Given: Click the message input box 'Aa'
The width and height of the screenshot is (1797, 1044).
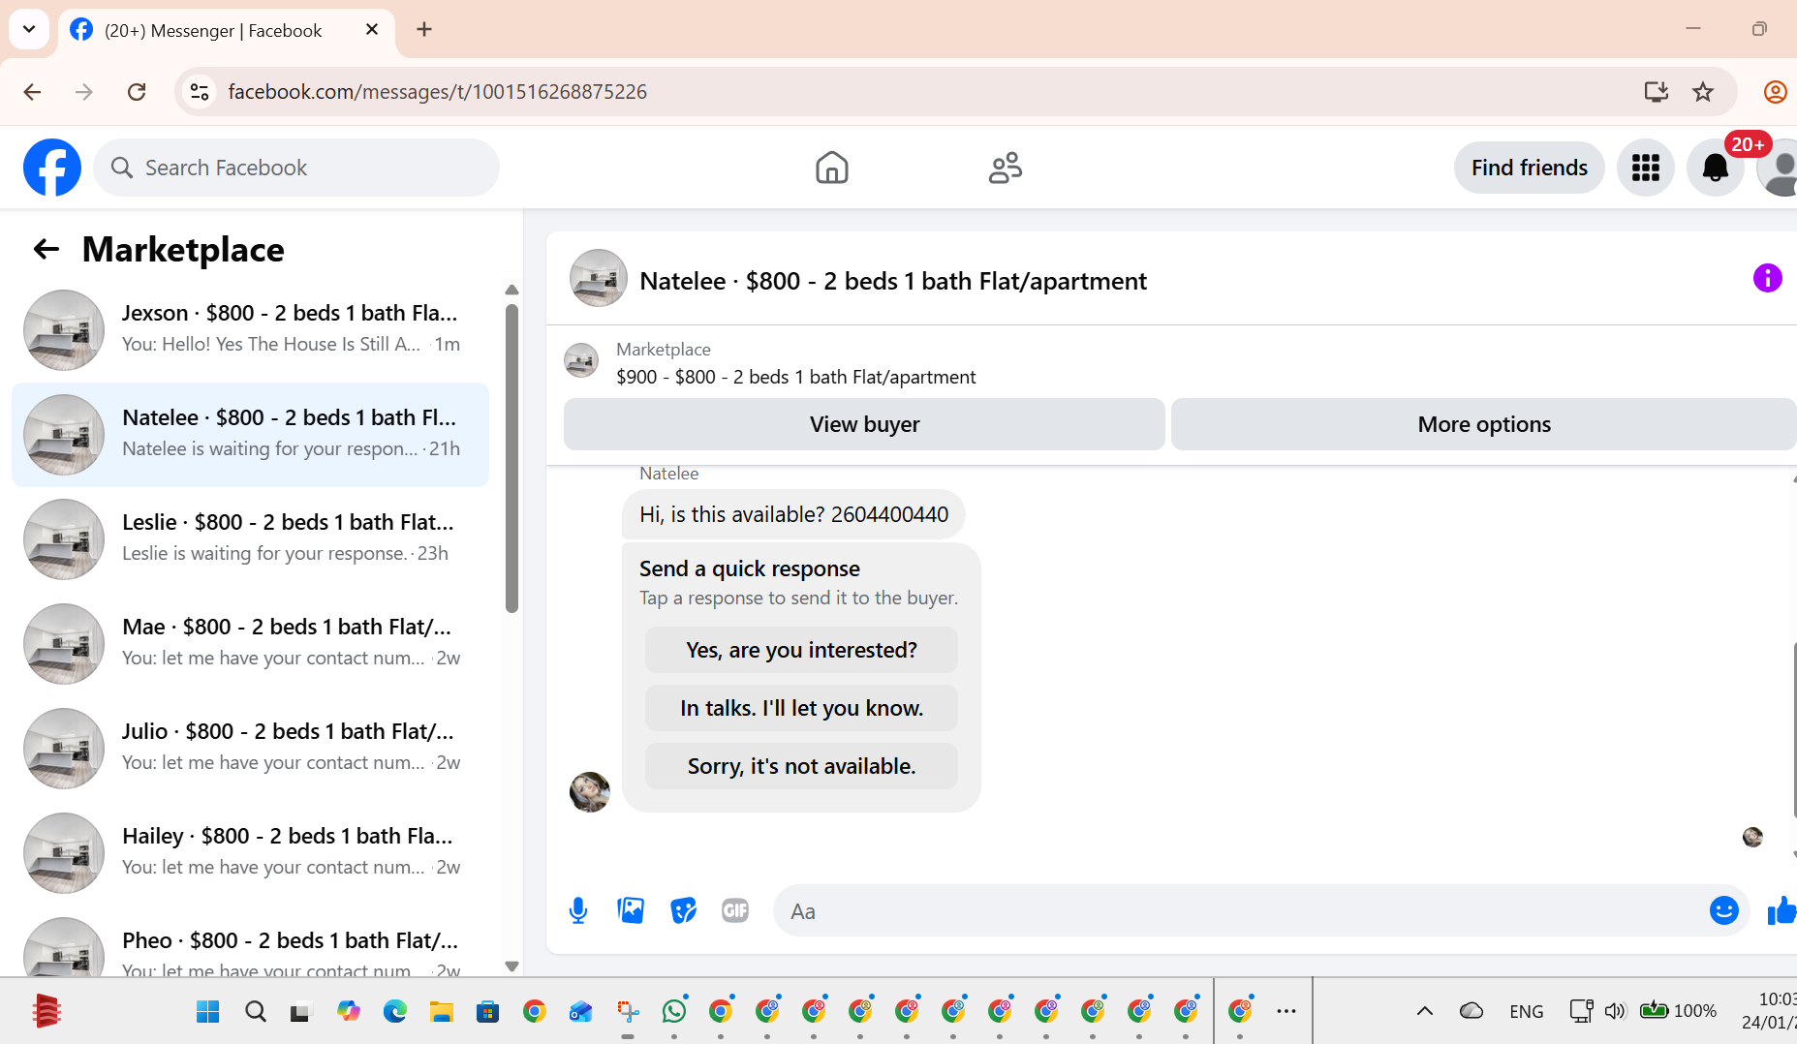Looking at the screenshot, I should point(1240,910).
